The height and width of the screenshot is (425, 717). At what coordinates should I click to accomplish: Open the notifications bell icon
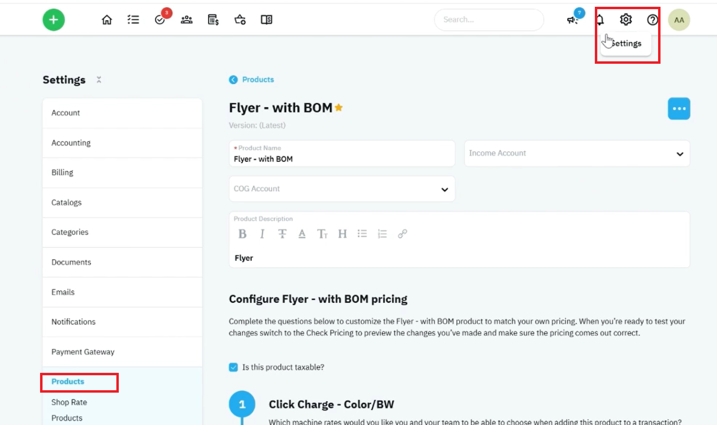tap(600, 20)
